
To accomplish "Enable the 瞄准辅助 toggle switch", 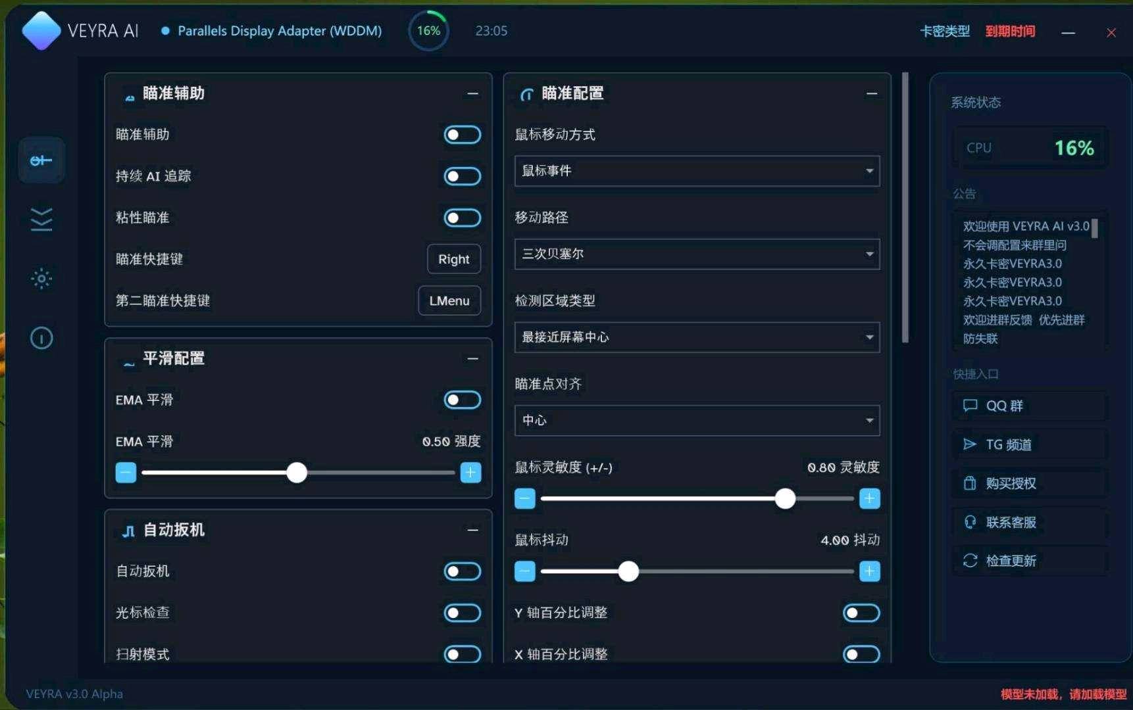I will point(462,135).
